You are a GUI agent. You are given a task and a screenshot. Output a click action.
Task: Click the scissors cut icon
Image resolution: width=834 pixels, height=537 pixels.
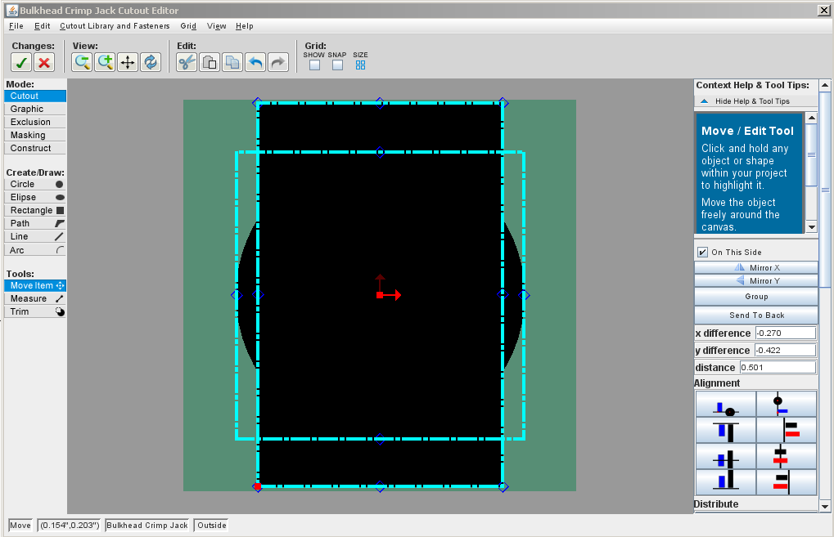[187, 62]
